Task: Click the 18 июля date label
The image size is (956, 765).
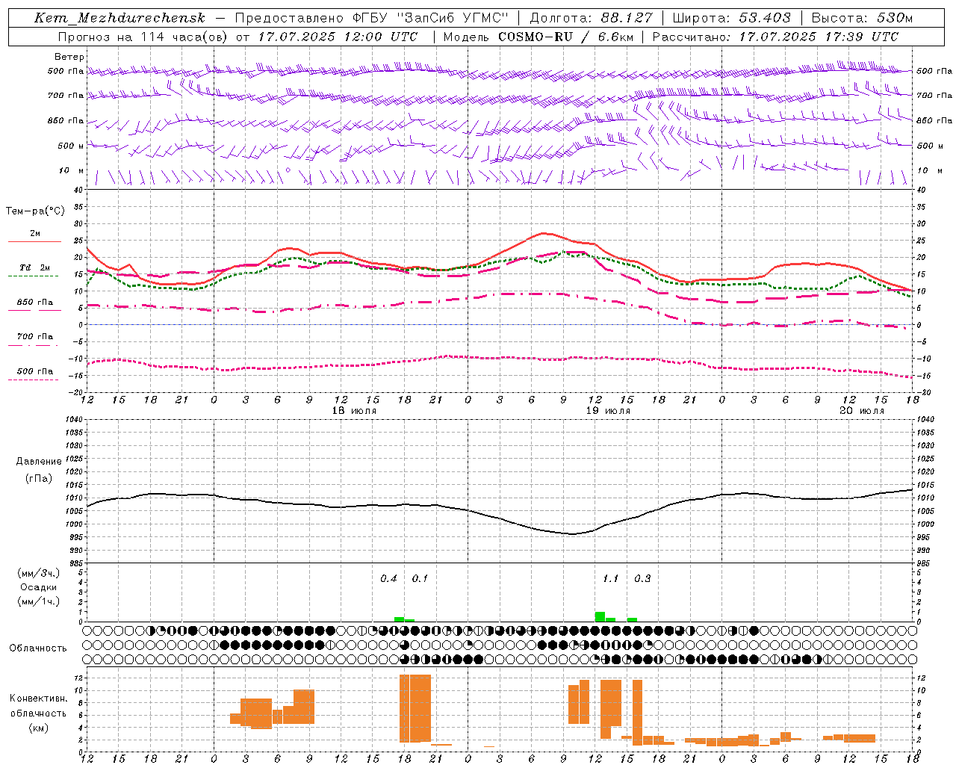Action: [354, 411]
